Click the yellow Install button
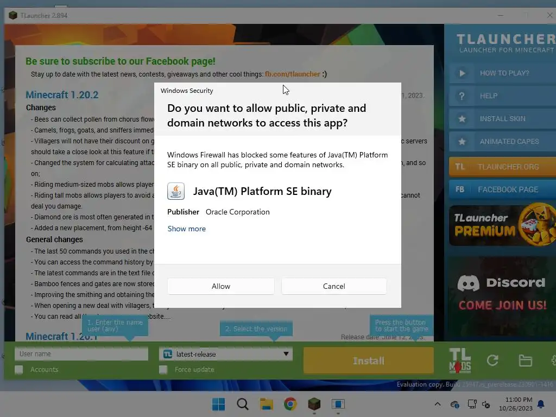Viewport: 556px width, 417px height. click(x=368, y=361)
